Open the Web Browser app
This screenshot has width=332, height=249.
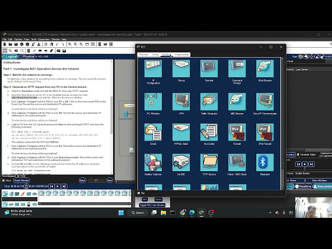click(265, 68)
